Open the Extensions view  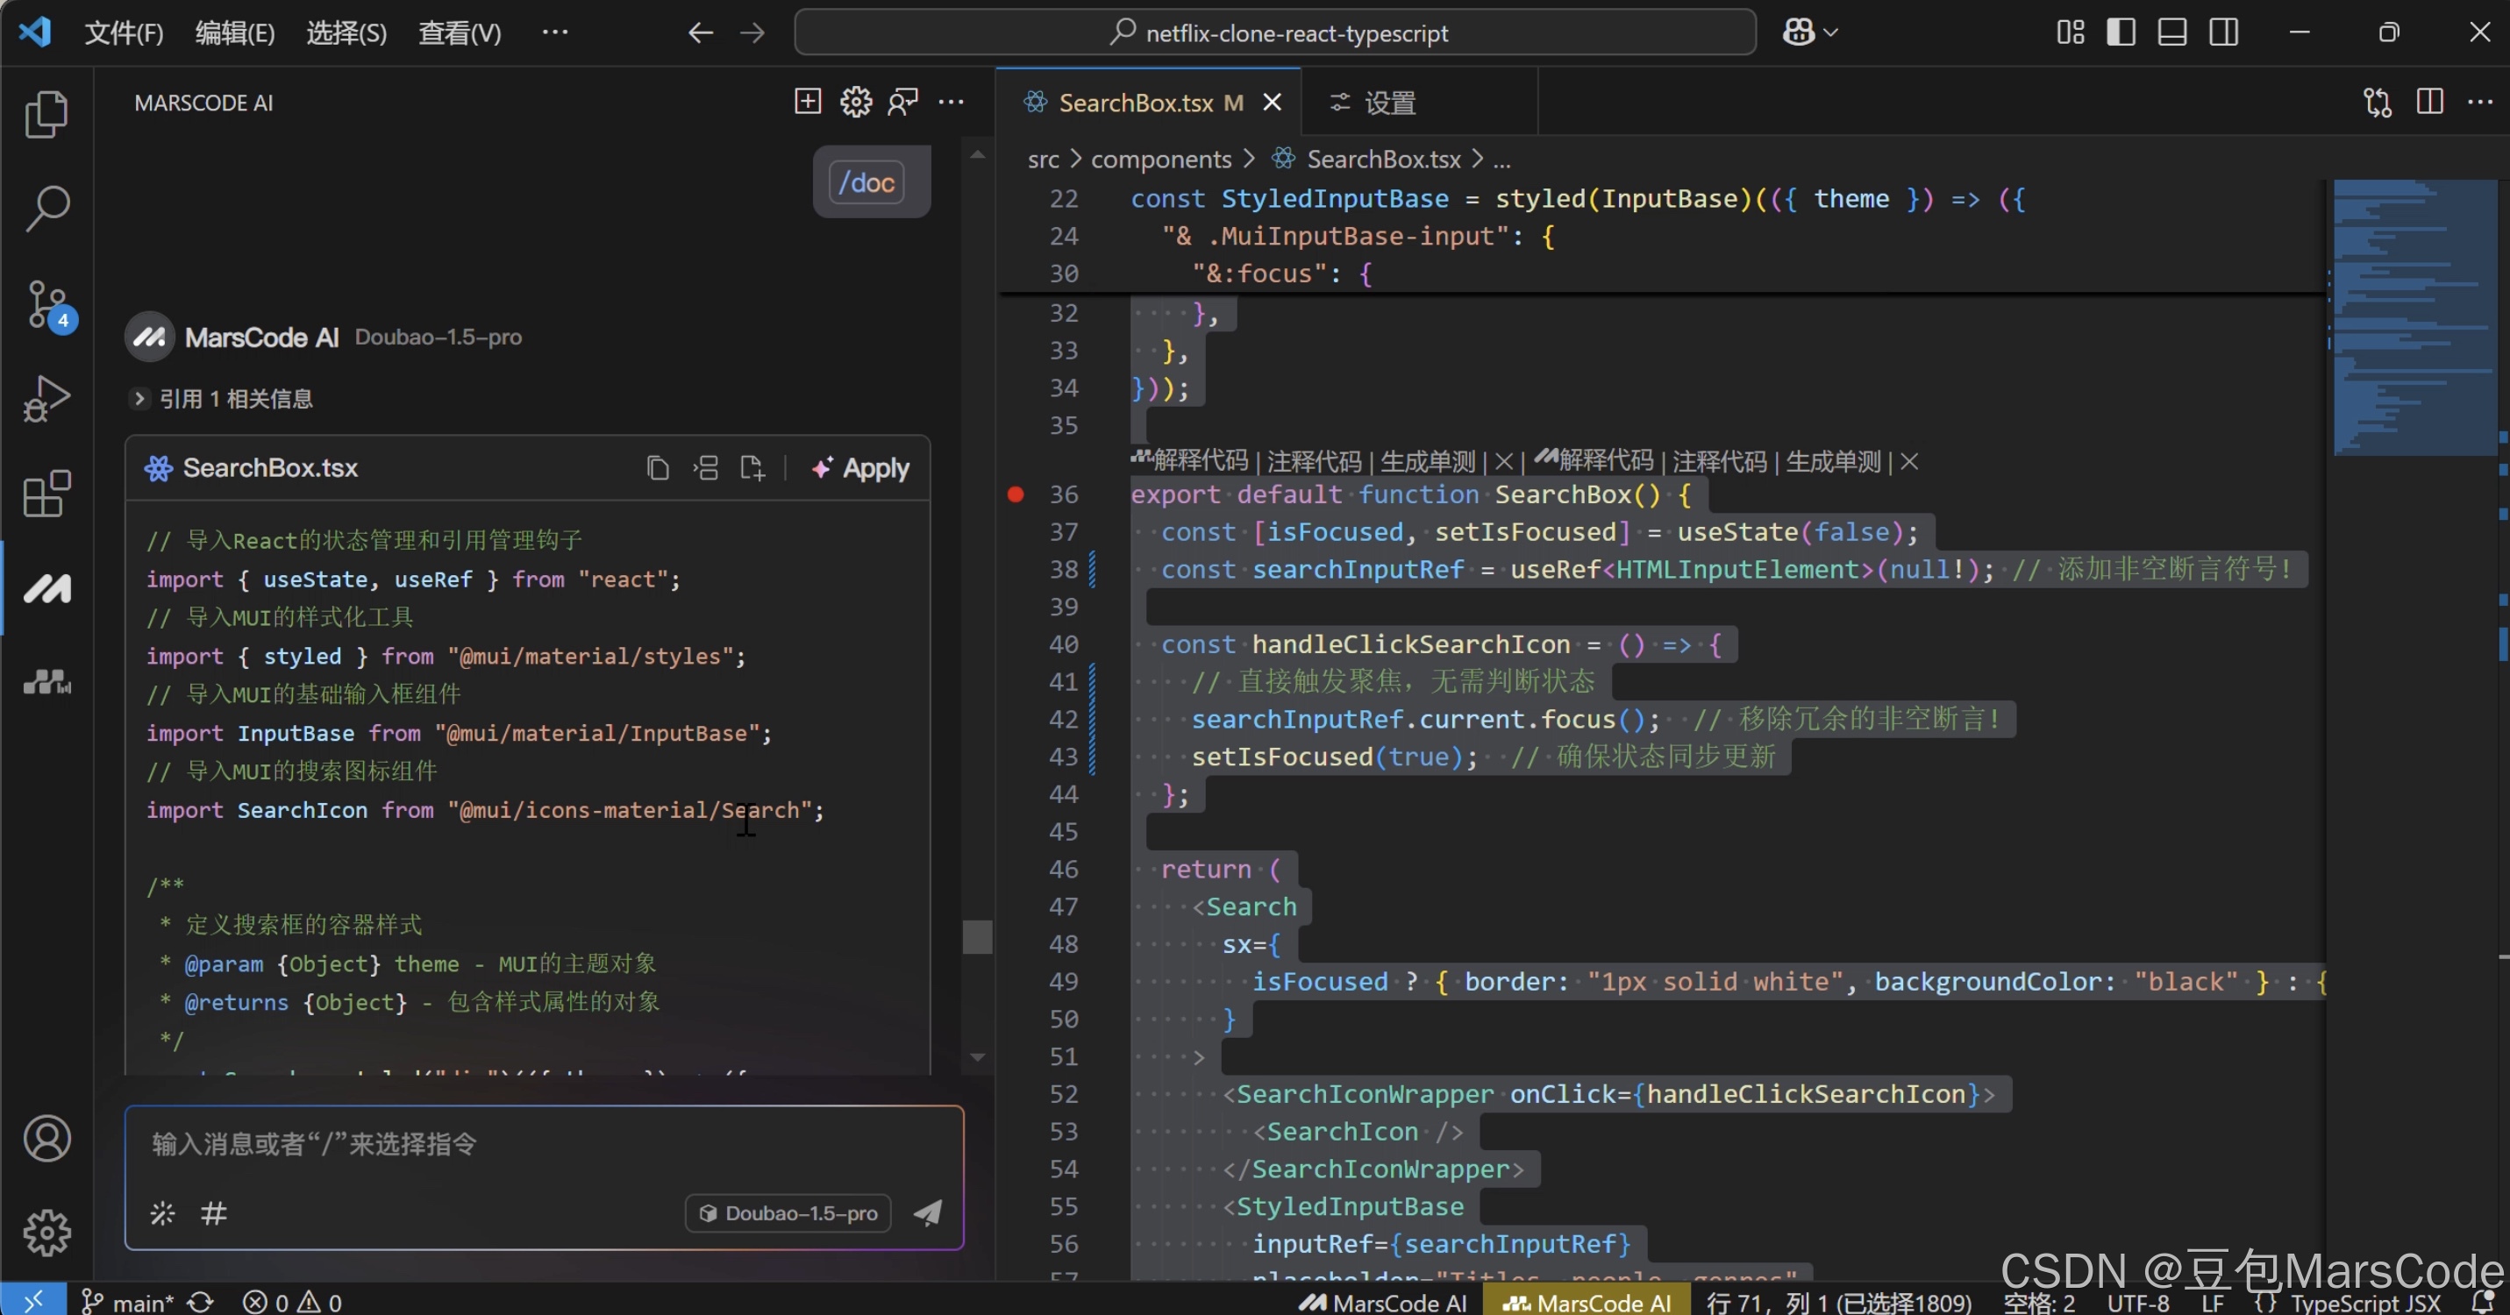point(46,494)
